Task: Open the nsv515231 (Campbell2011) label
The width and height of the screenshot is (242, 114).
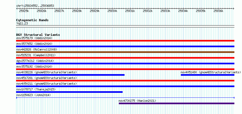Action: click(x=36, y=55)
